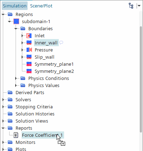Click the tree hierarchy icon at top right
This screenshot has width=143, height=151.
(x=131, y=6)
